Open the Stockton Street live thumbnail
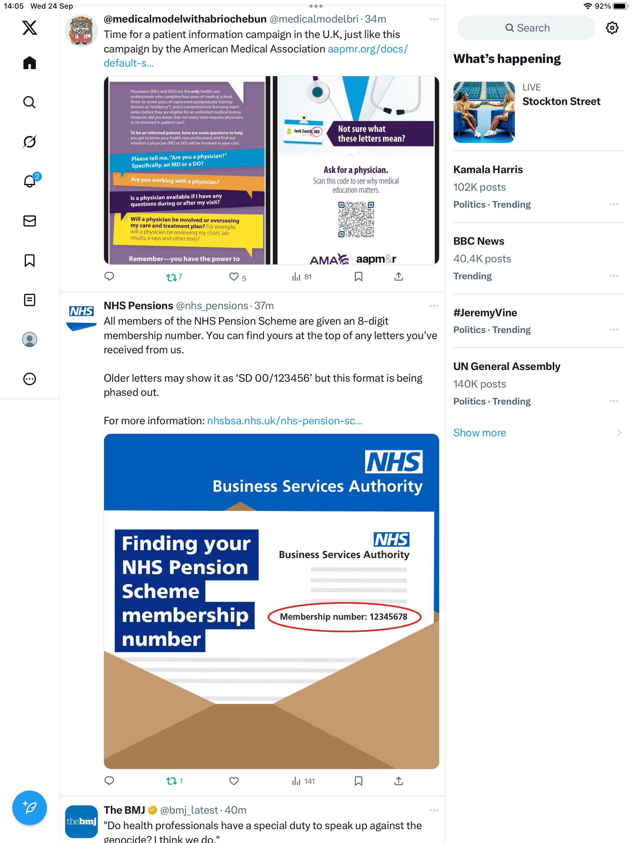 tap(484, 112)
